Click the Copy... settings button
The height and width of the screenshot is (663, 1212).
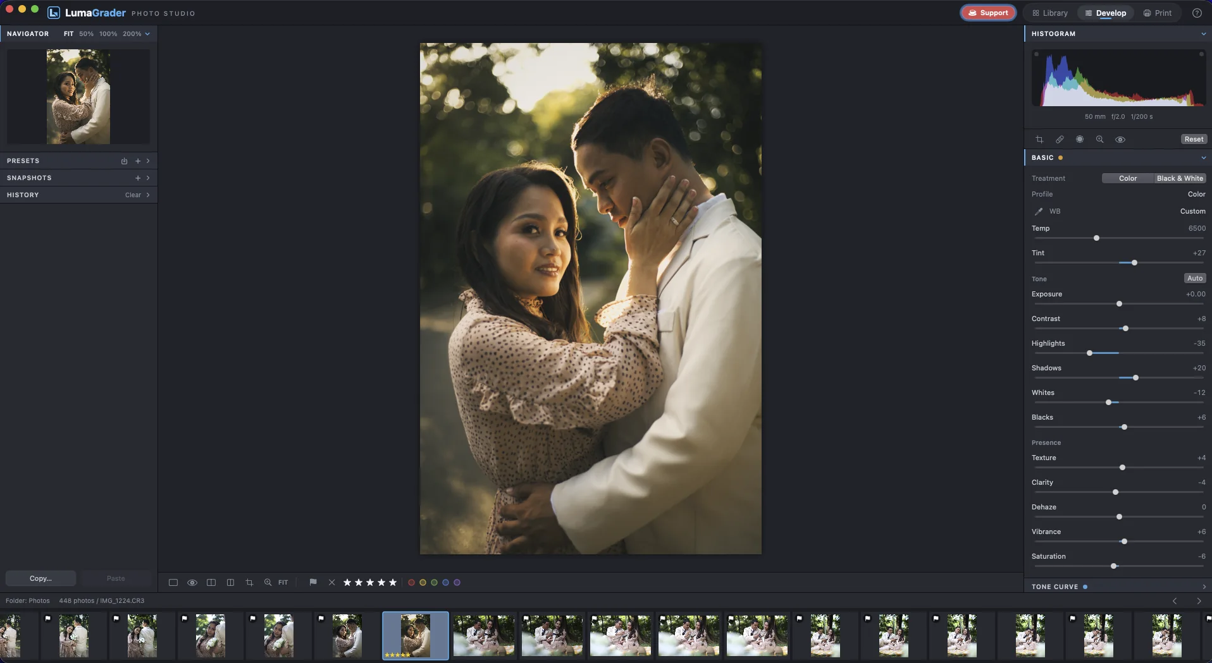pyautogui.click(x=40, y=578)
